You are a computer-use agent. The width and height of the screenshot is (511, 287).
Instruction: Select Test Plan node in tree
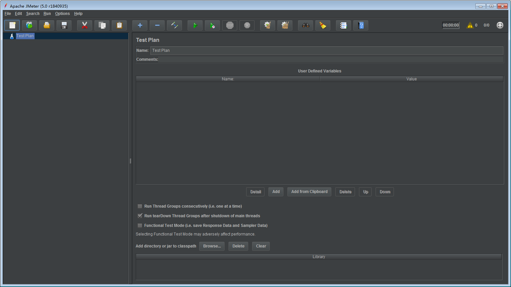click(25, 36)
